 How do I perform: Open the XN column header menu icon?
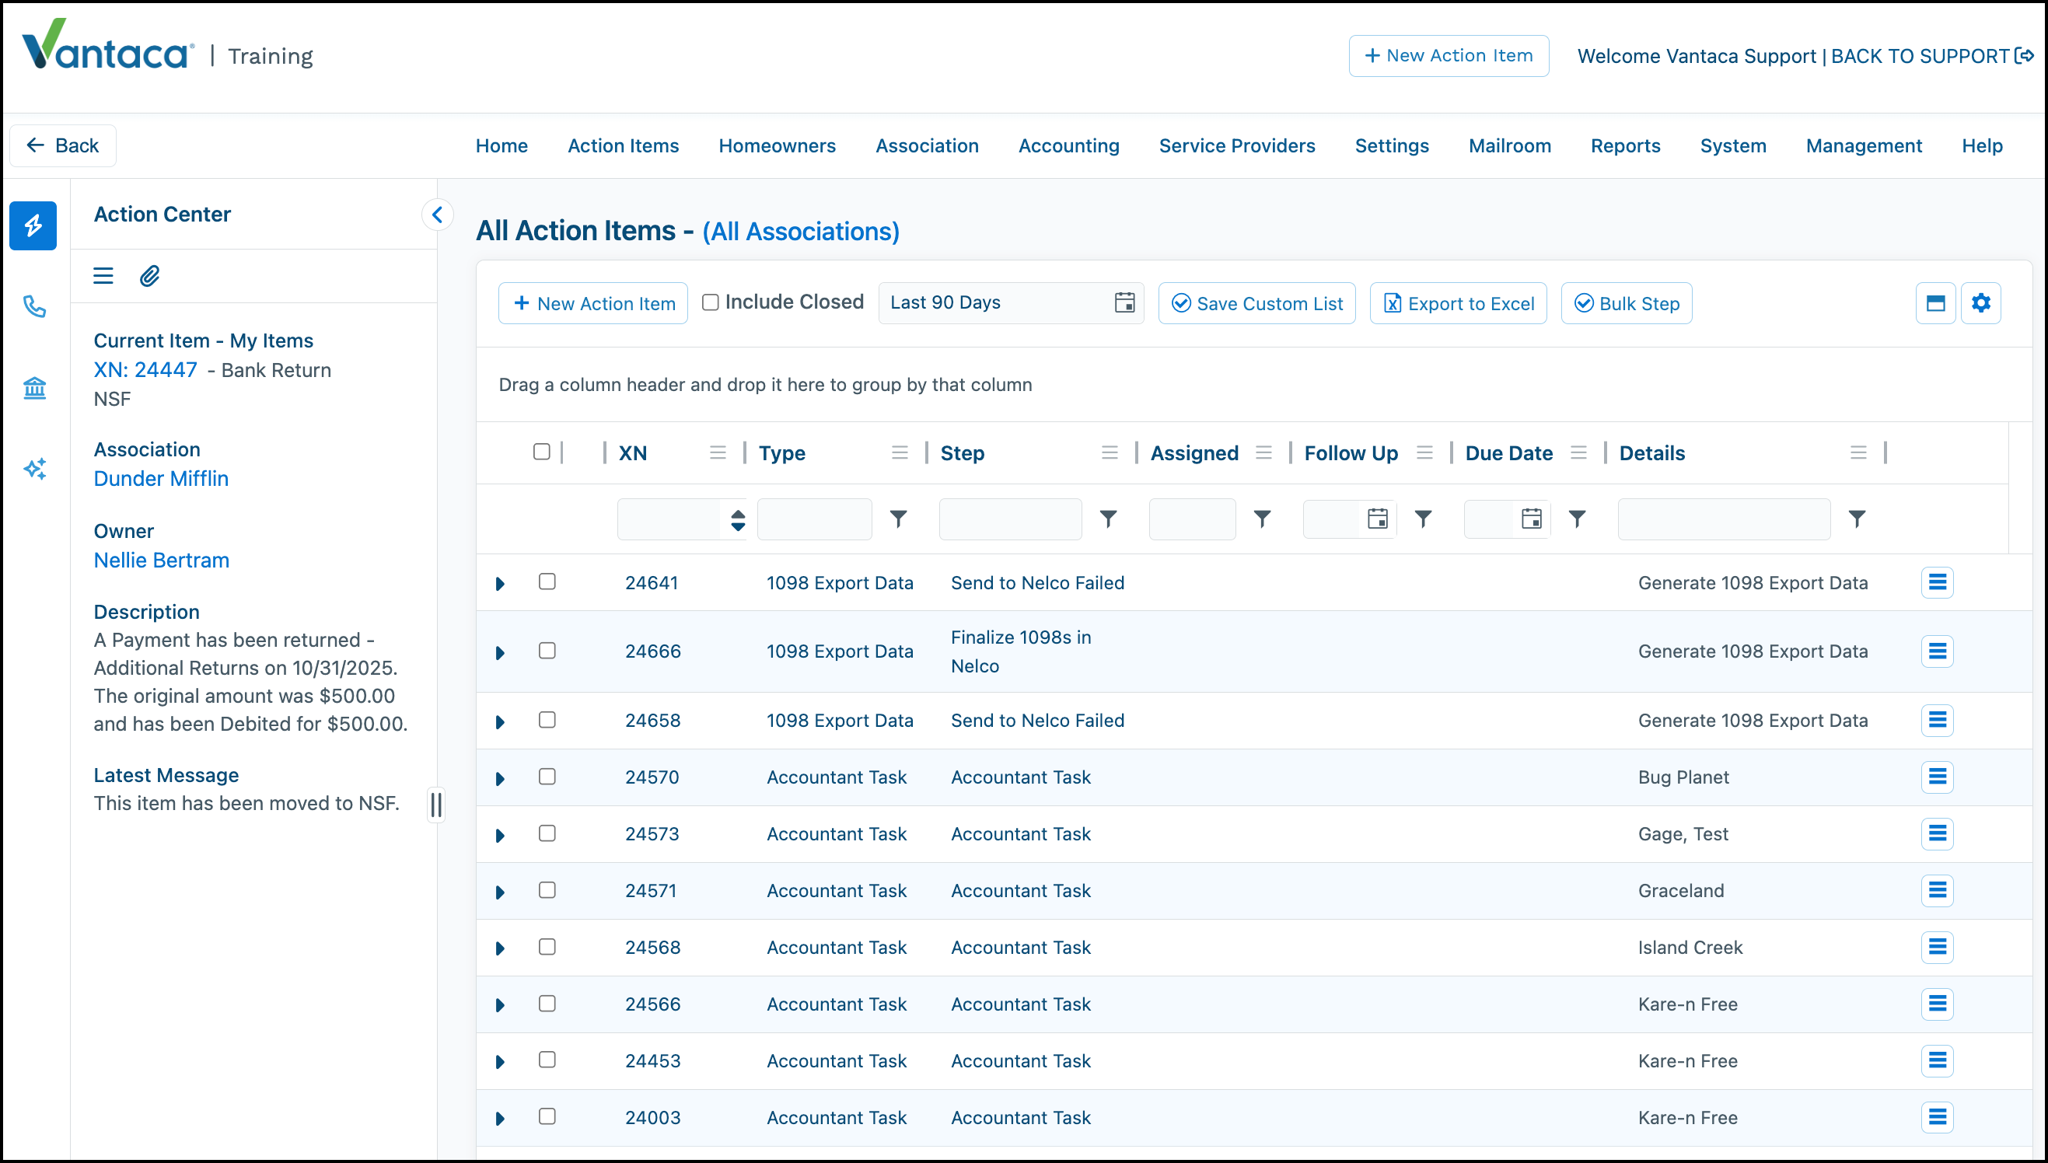tap(718, 453)
